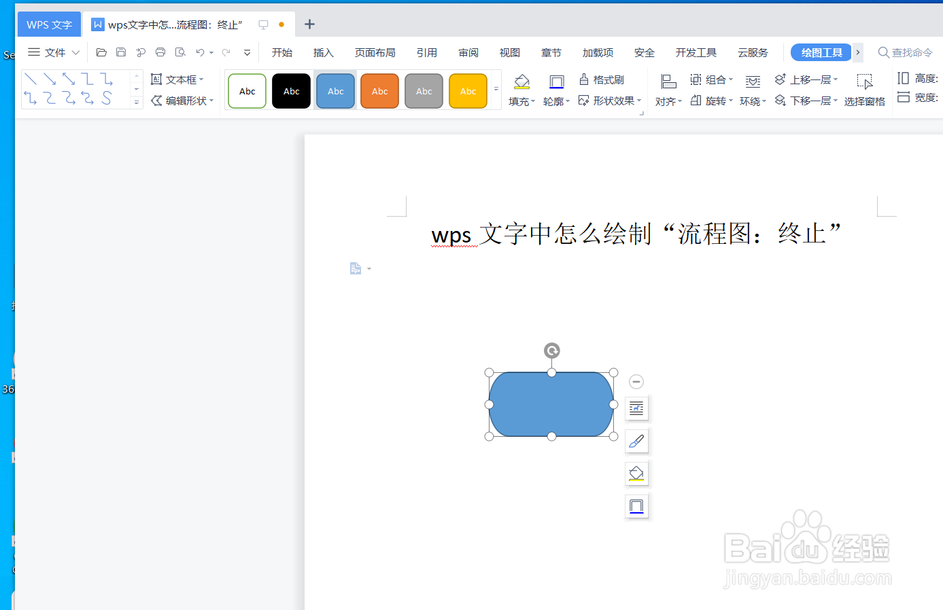Open the 编辑形状 dropdown

pyautogui.click(x=182, y=101)
